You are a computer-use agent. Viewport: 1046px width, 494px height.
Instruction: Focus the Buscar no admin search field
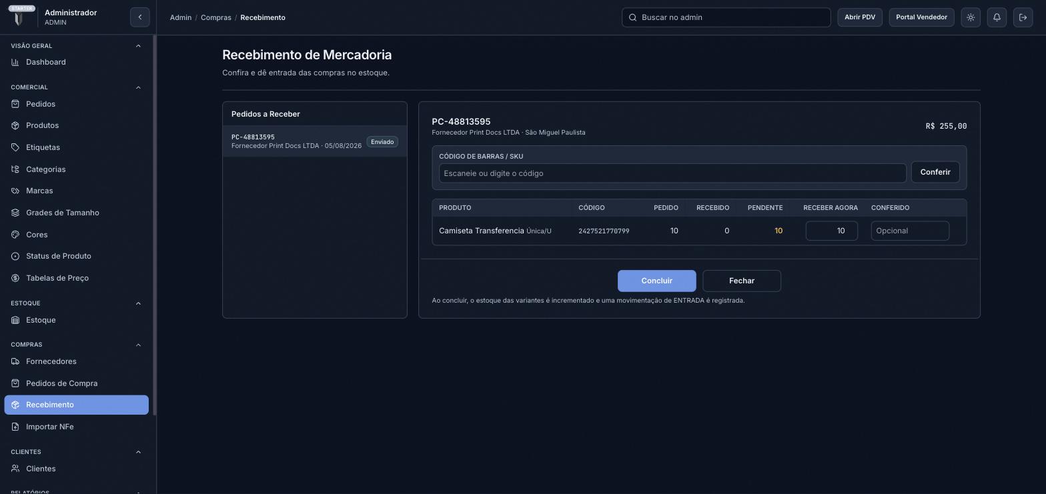pyautogui.click(x=726, y=17)
